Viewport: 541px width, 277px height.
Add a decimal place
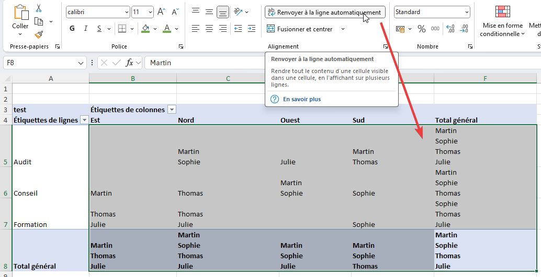450,29
